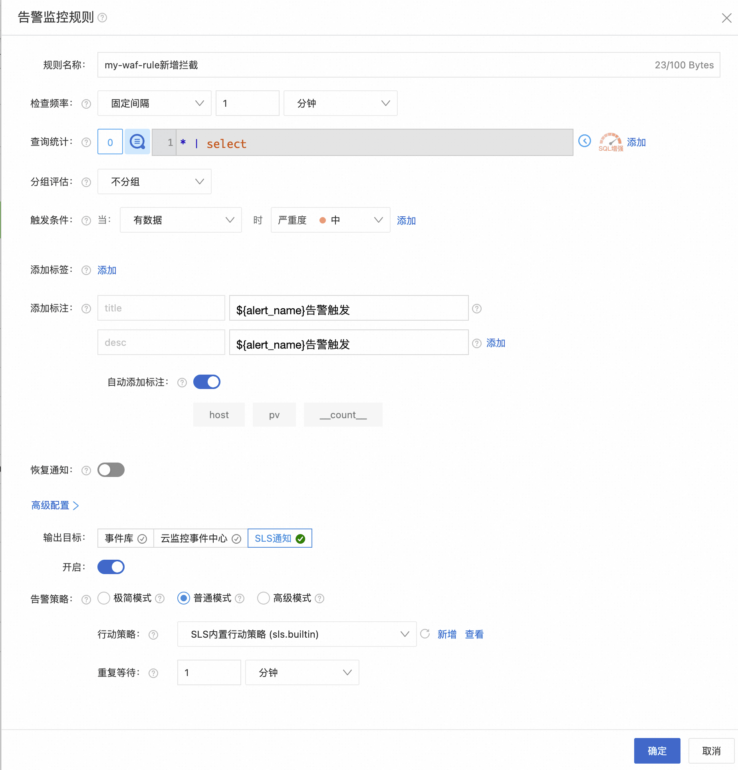Viewport: 738px width, 770px height.
Task: Switch to the 云监控事件中心 output tab
Action: (x=200, y=539)
